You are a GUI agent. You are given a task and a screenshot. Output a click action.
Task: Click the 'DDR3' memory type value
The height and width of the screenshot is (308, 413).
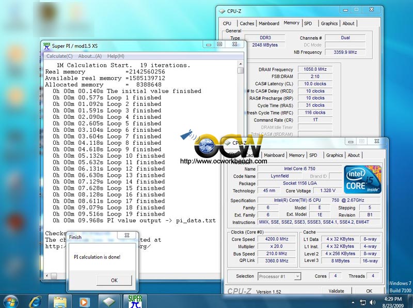tap(265, 38)
